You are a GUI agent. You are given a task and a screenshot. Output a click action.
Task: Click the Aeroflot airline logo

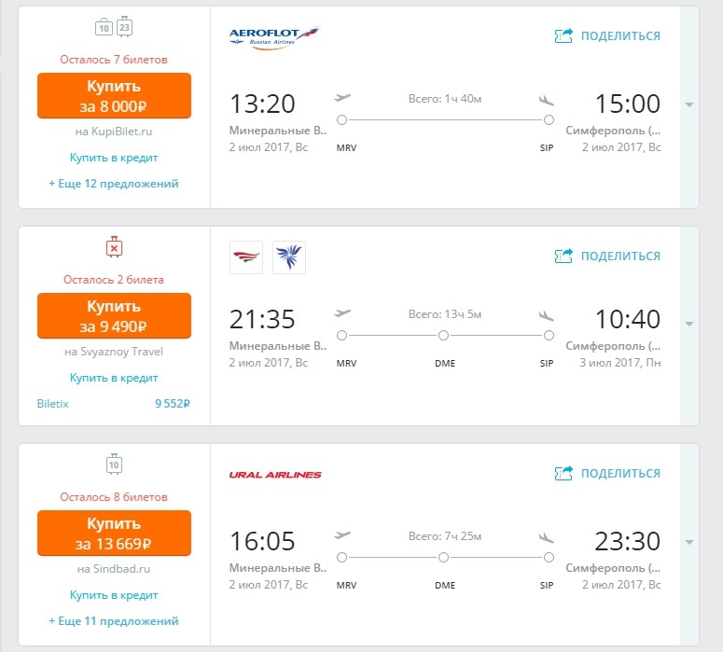click(274, 37)
